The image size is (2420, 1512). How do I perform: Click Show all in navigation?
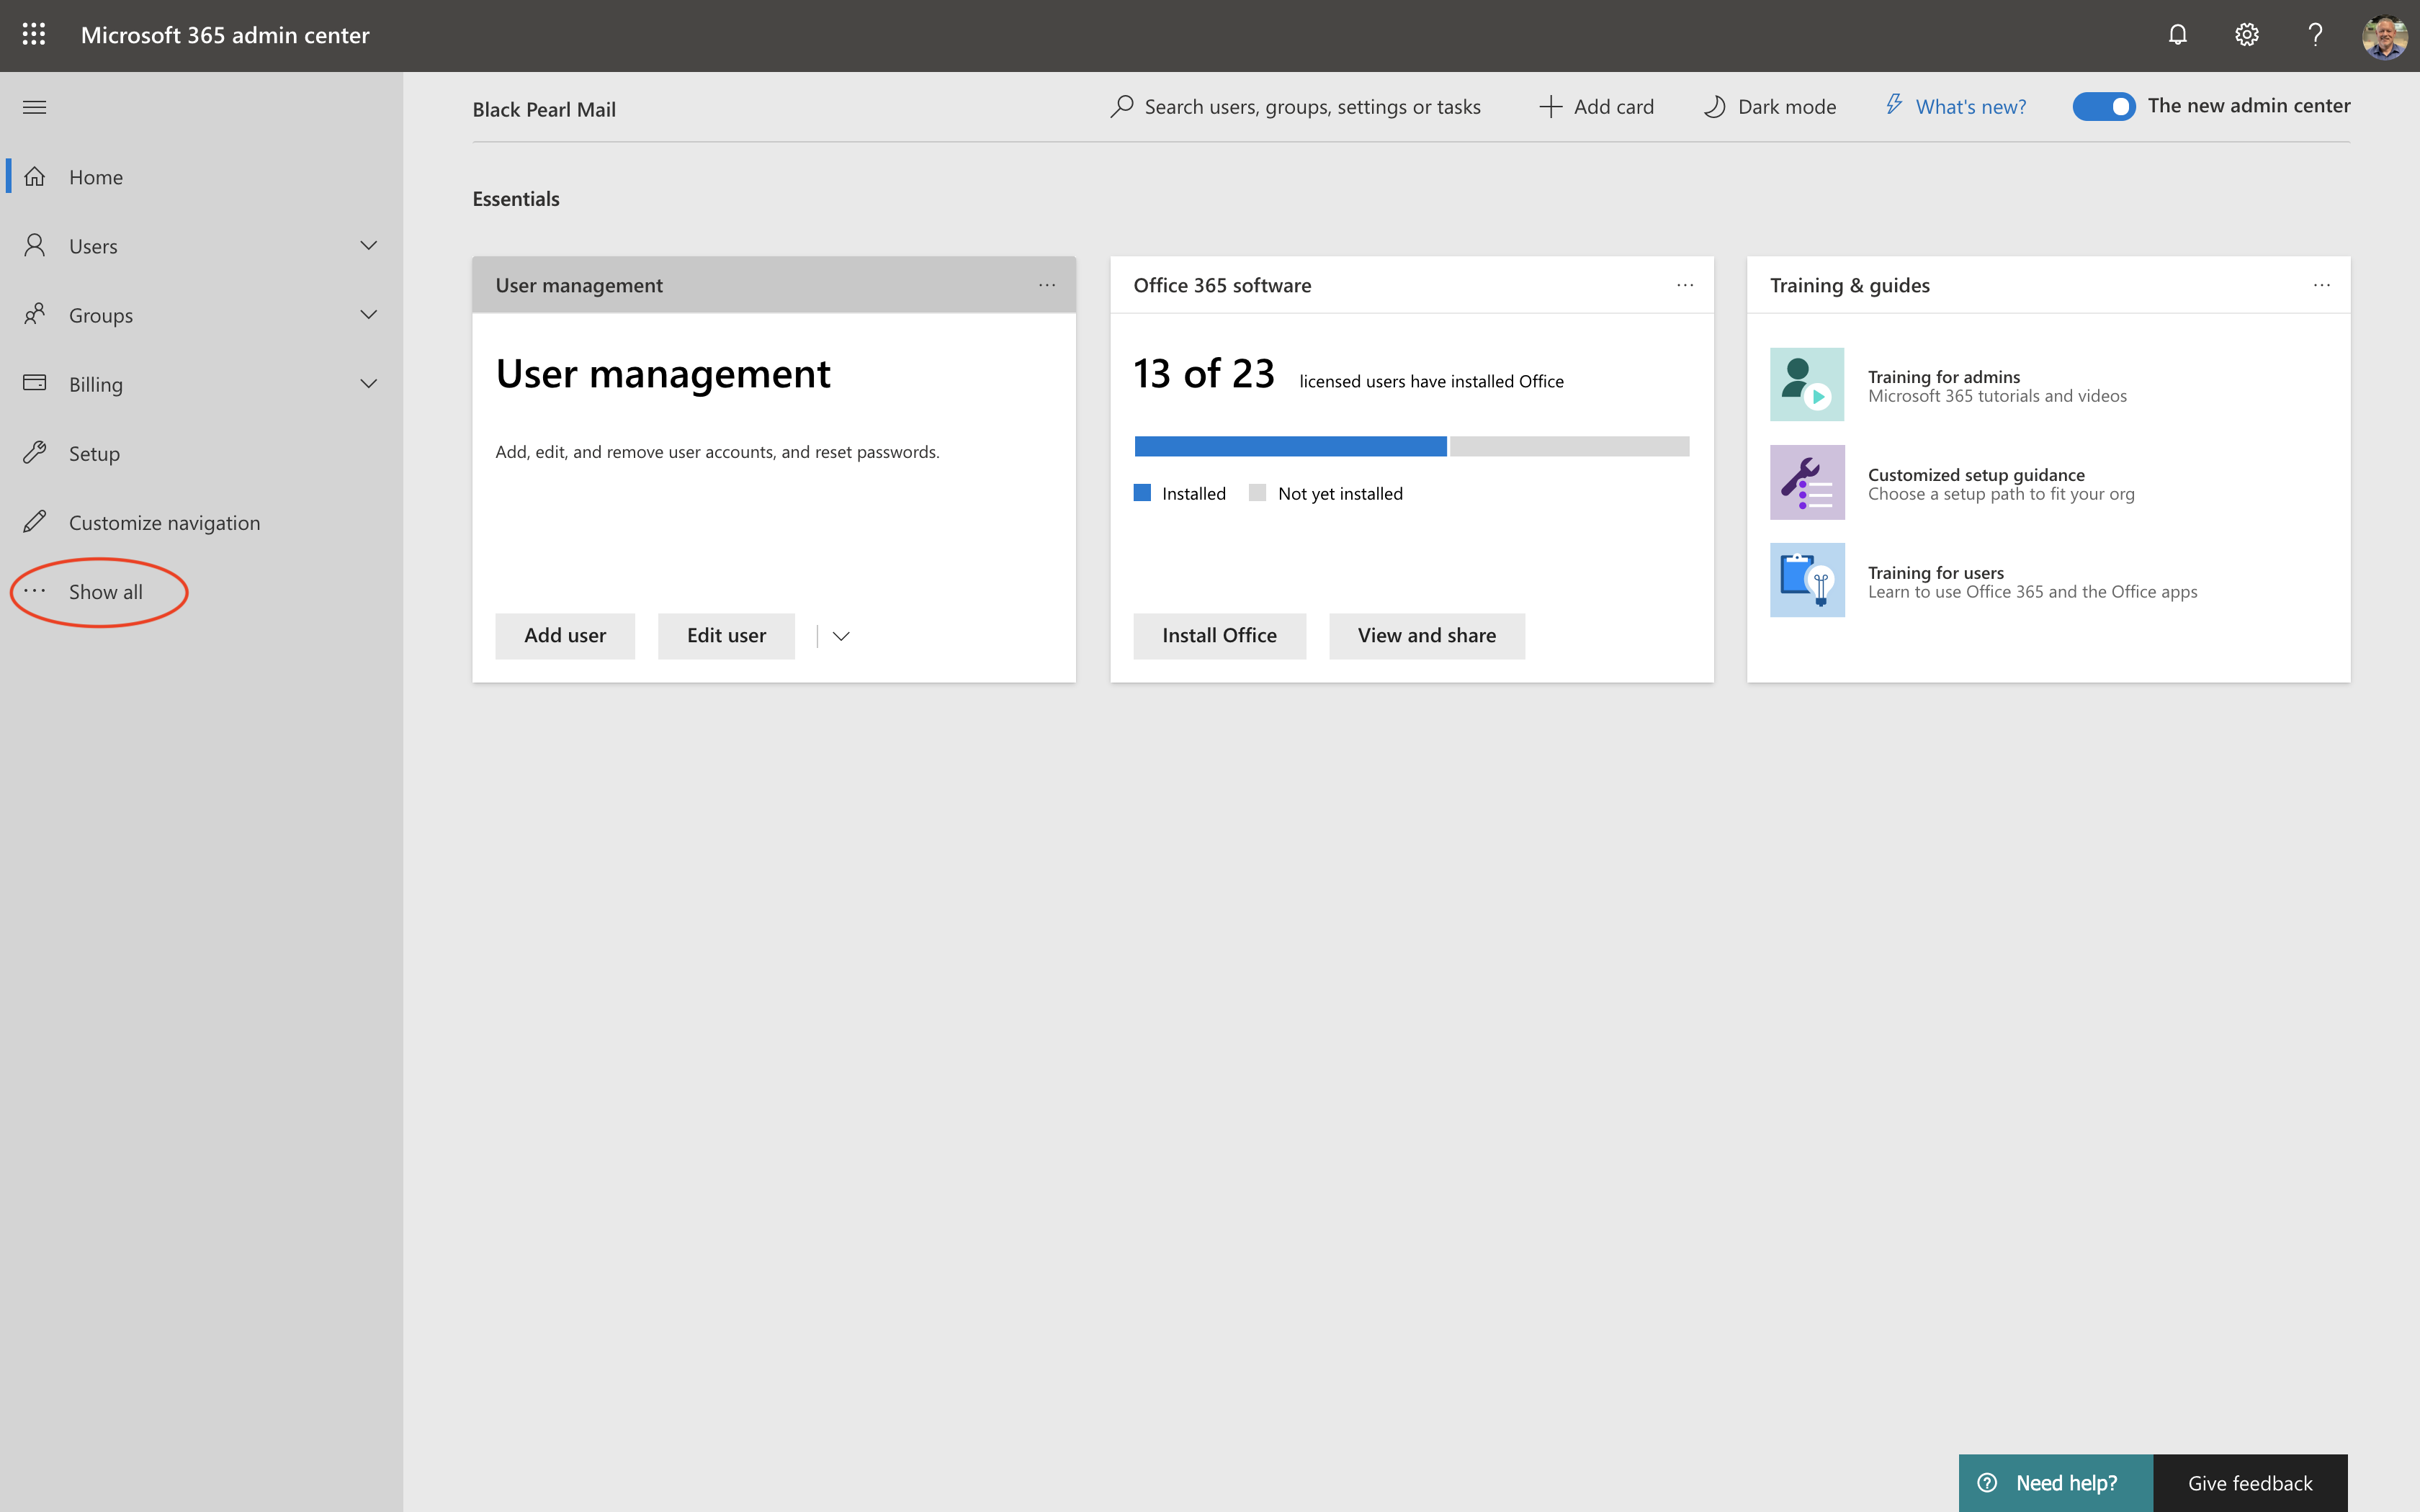pyautogui.click(x=105, y=592)
